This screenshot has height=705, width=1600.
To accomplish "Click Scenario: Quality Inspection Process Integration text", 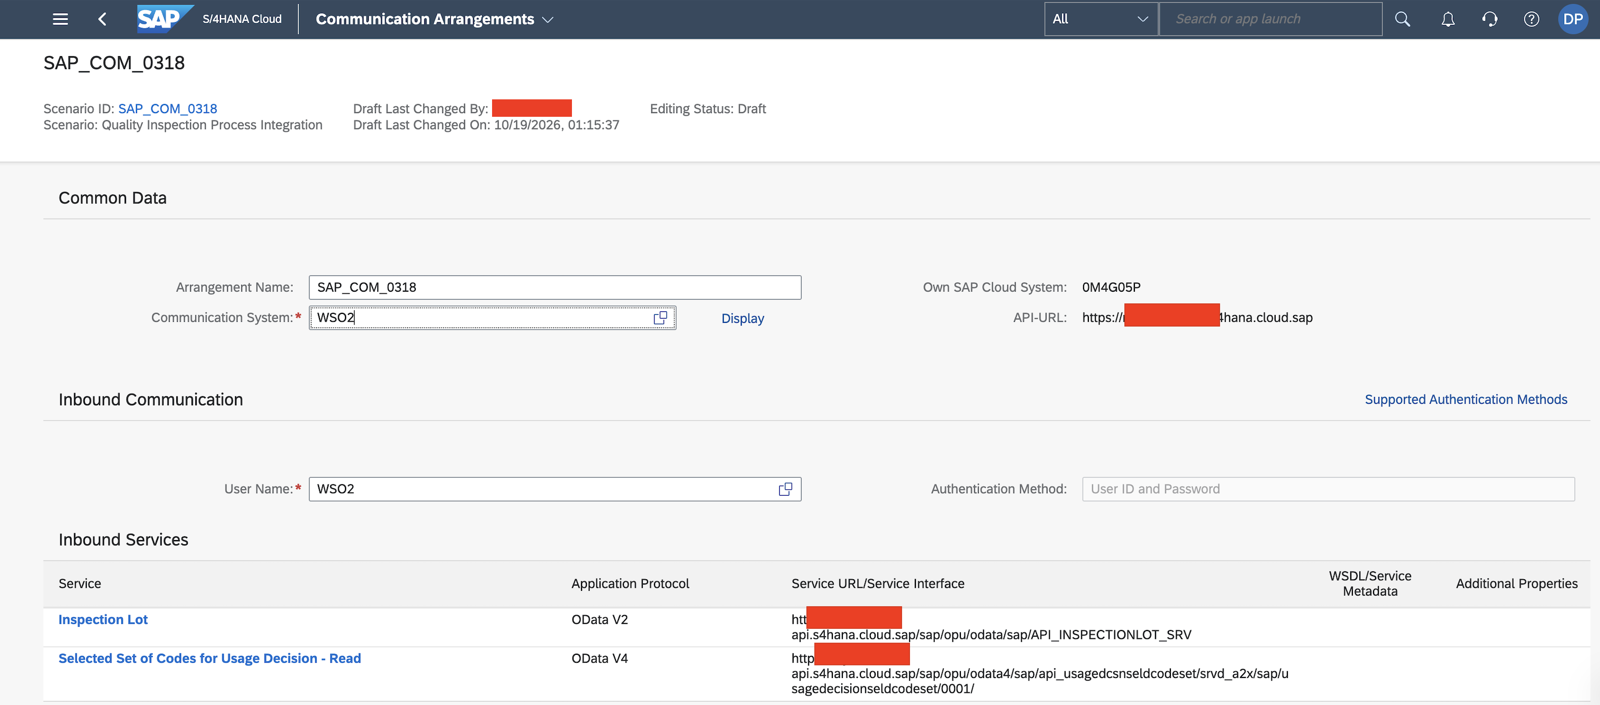I will 183,125.
